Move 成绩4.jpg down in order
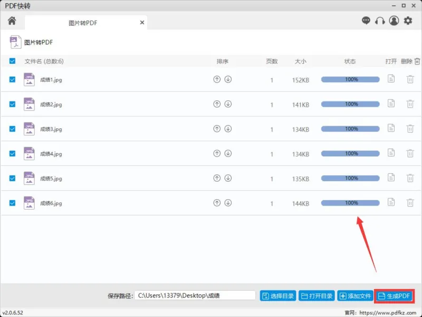 pyautogui.click(x=228, y=153)
